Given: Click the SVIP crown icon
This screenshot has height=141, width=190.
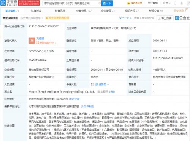Looking at the screenshot, I should tap(128, 3).
